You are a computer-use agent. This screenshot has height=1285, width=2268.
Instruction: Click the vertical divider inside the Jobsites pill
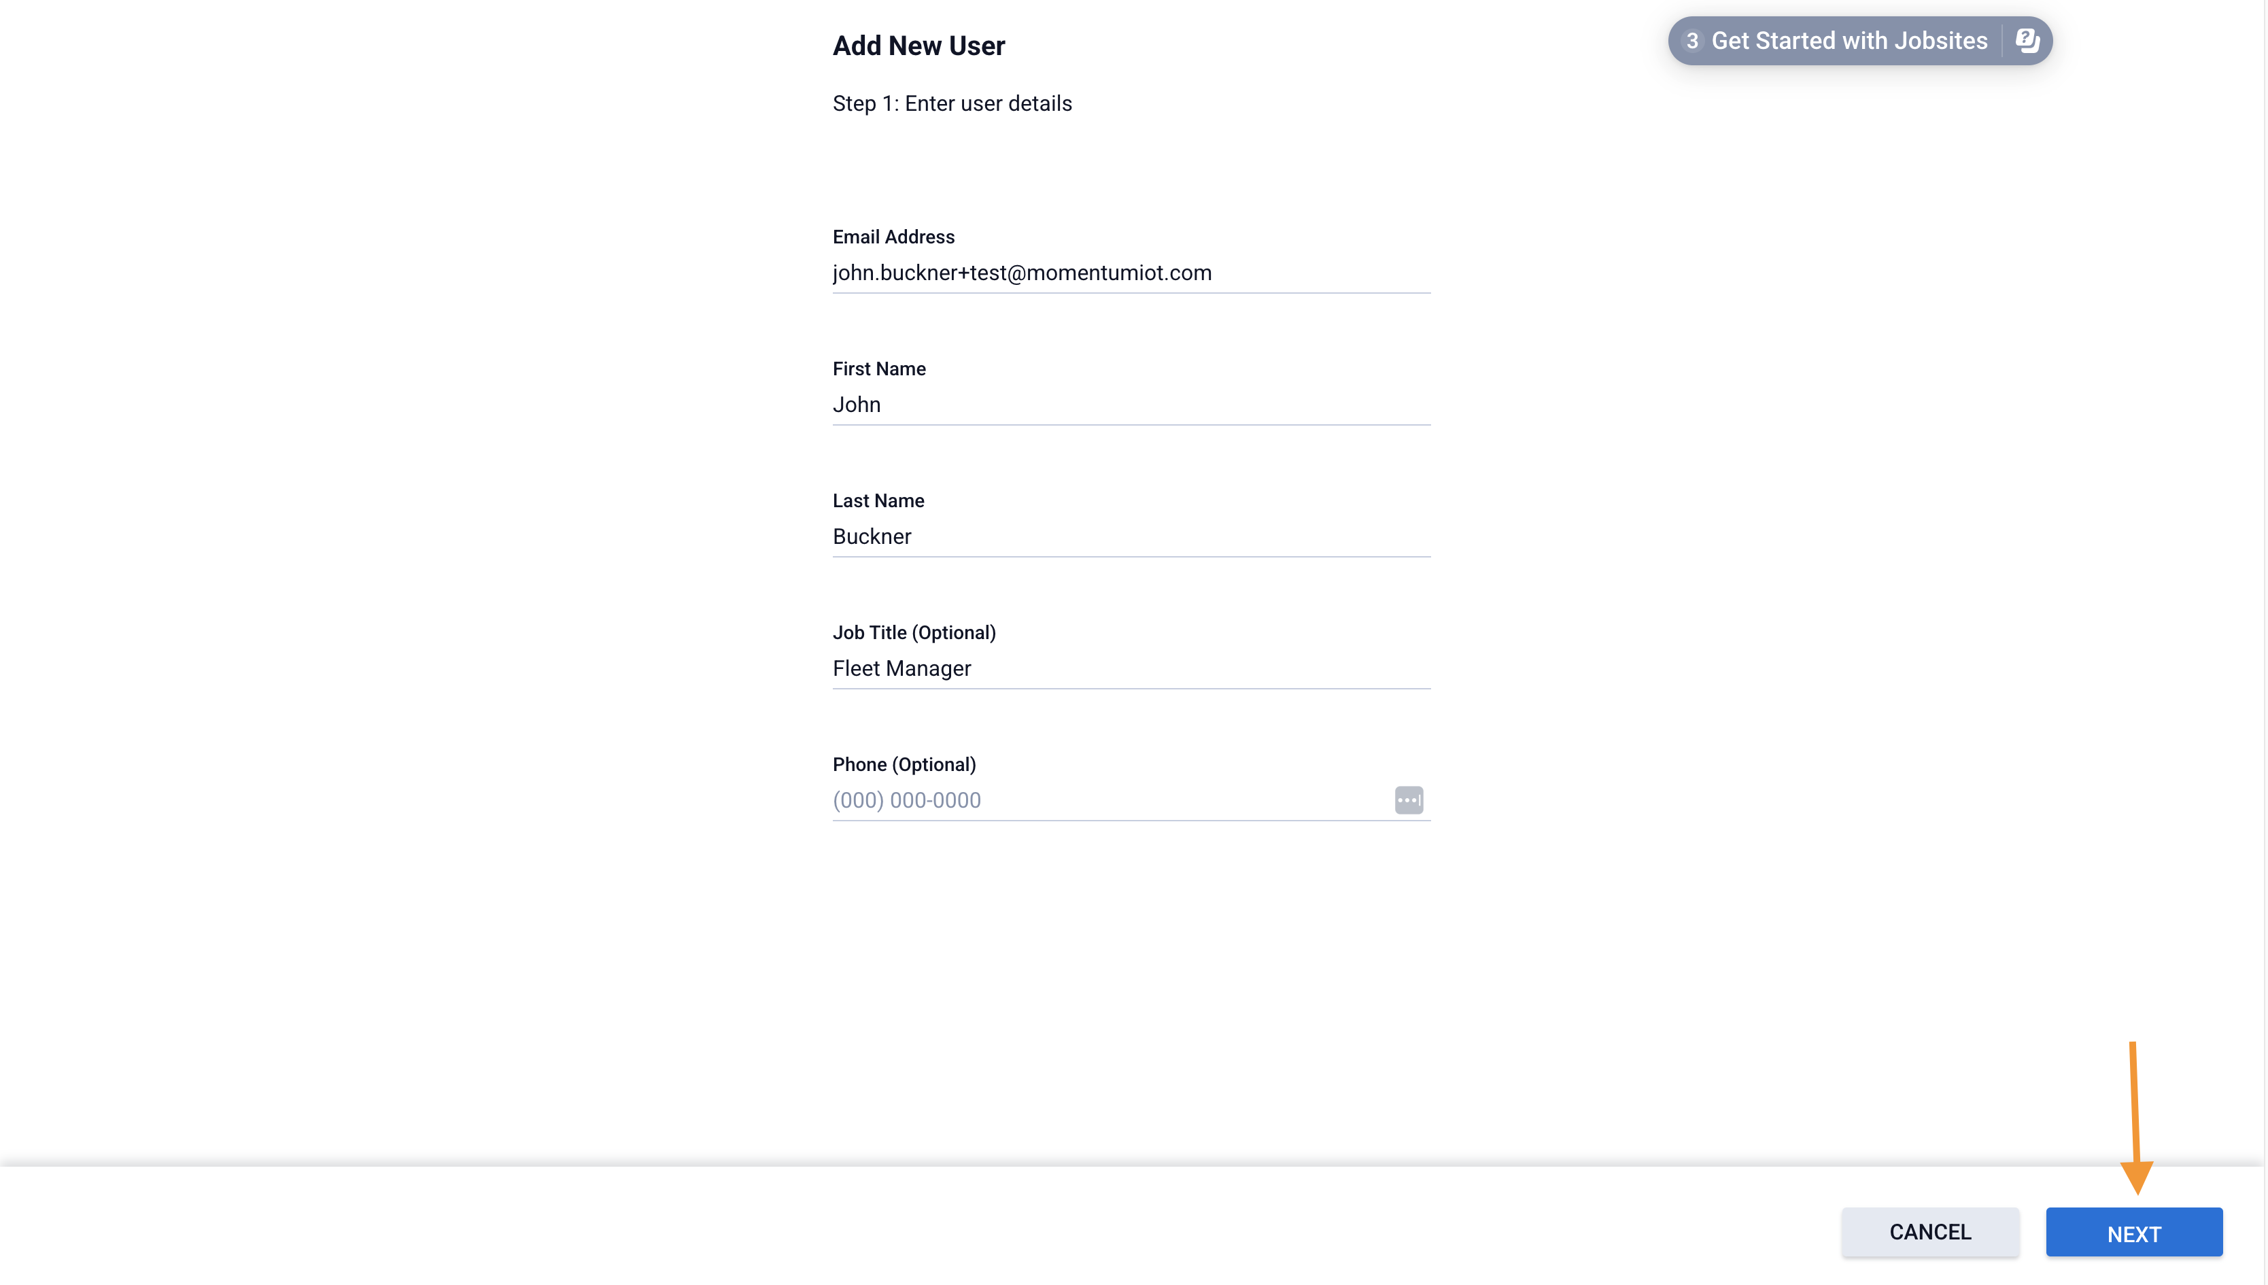pyautogui.click(x=2002, y=41)
